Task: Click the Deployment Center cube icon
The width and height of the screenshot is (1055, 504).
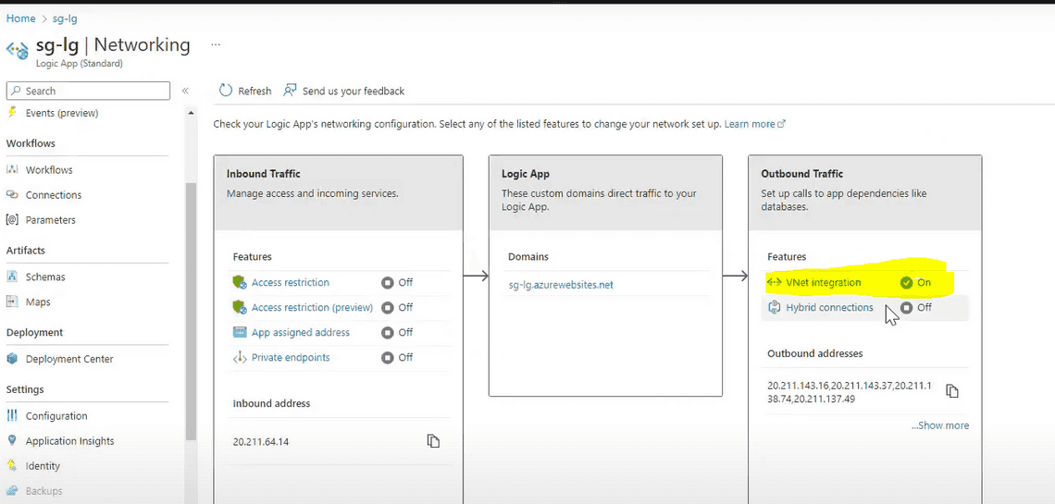Action: point(12,359)
